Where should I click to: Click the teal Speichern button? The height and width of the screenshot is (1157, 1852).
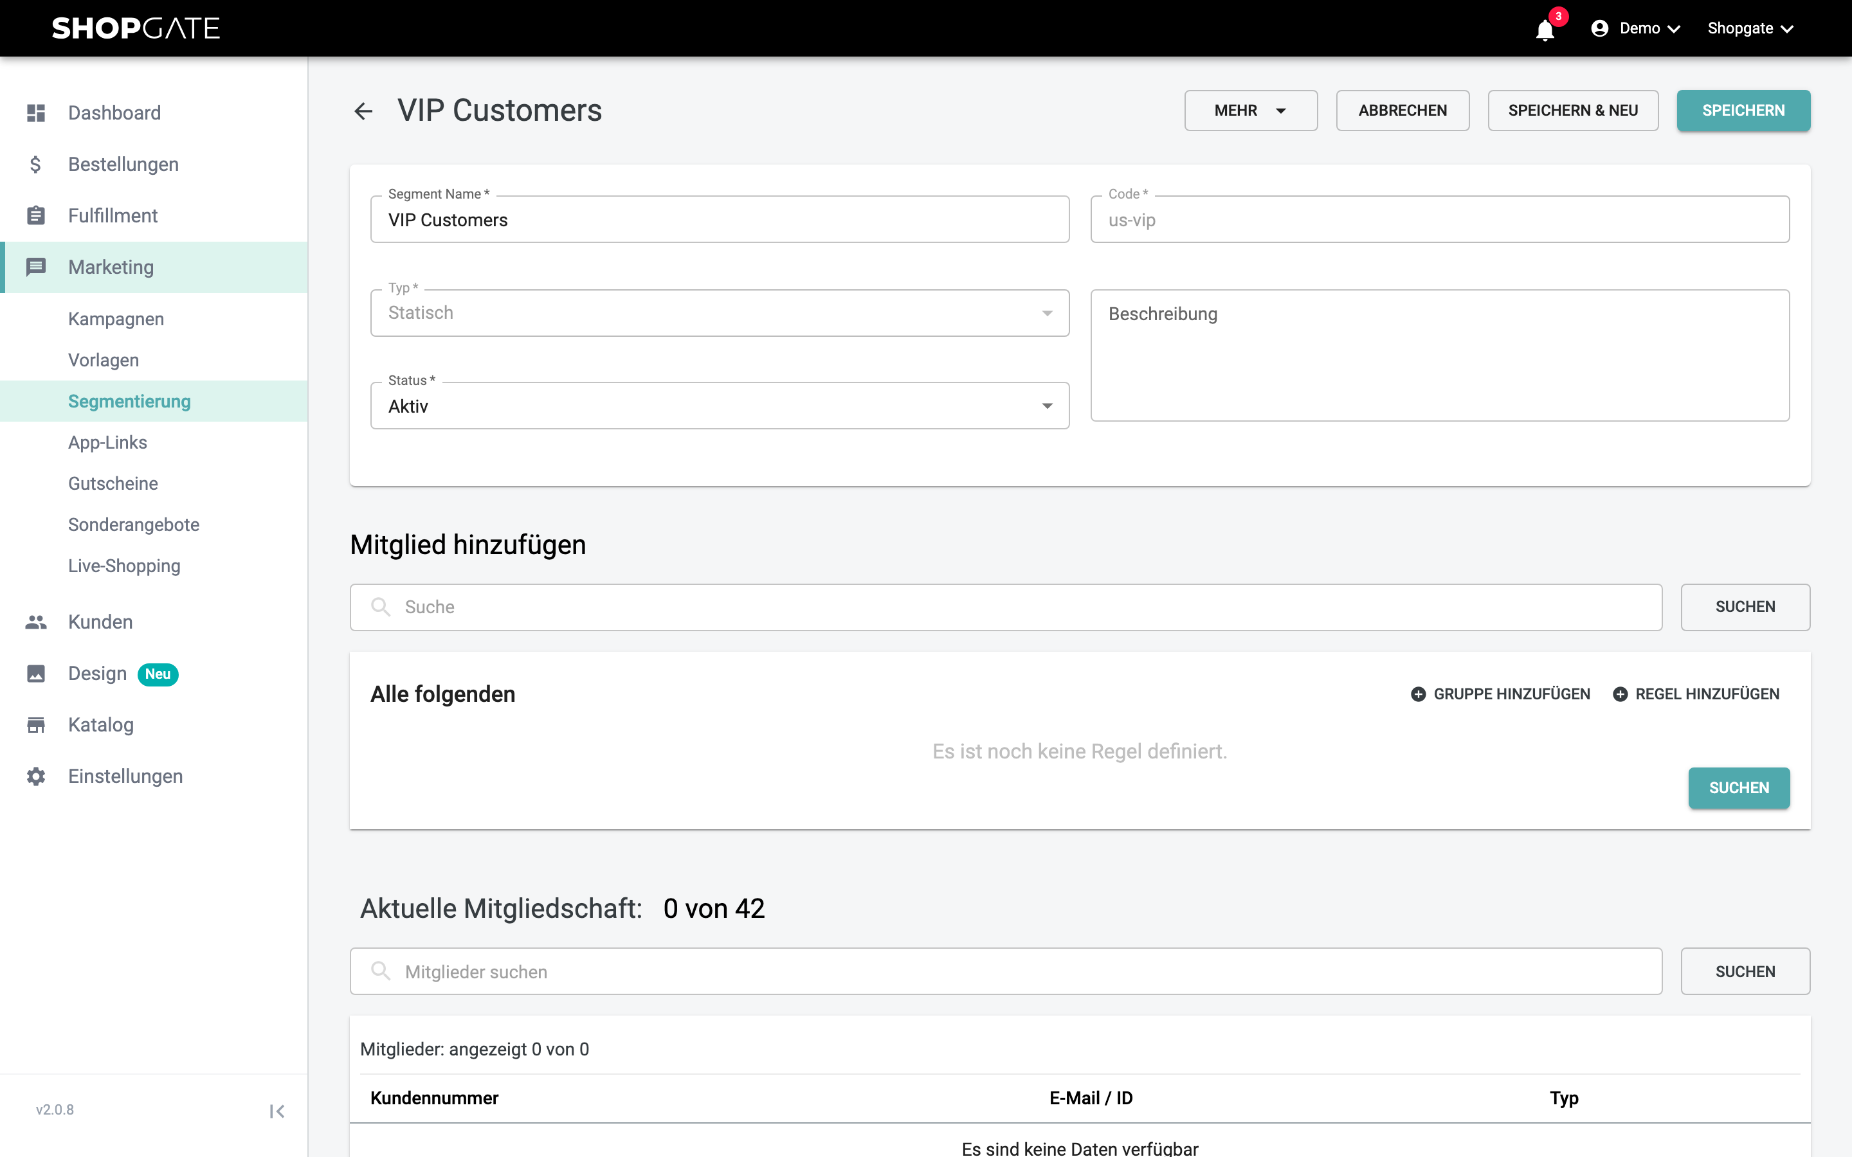pyautogui.click(x=1743, y=110)
